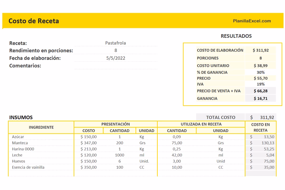Image resolution: width=285 pixels, height=190 pixels.
Task: Click the Manteca cost cell $ 347,00
Action: point(89,143)
